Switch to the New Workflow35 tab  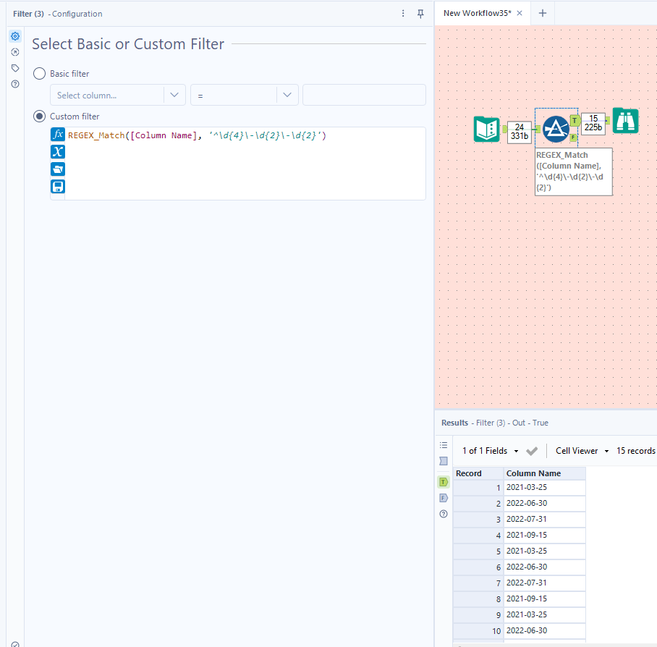point(477,13)
